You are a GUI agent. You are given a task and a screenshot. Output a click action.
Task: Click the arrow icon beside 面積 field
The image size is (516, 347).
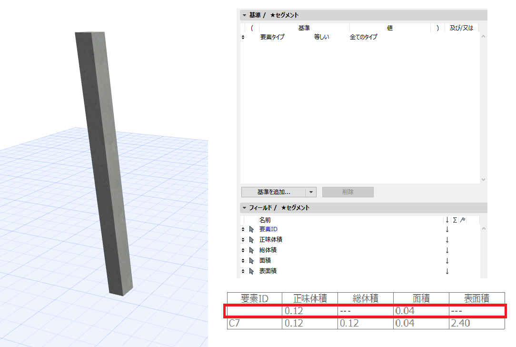251,261
